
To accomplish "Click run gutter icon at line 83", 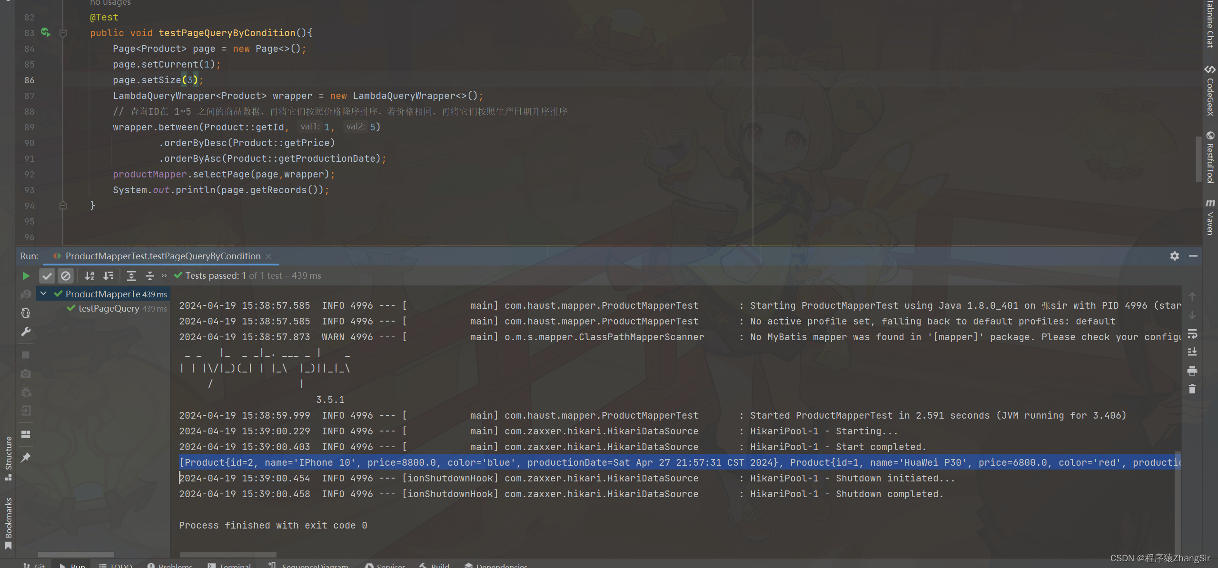I will click(x=45, y=33).
